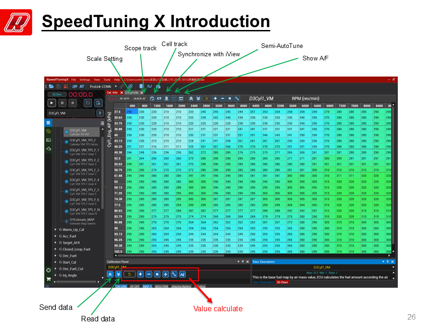Viewport: 442px width, 332px height.
Task: Open the Help menu
Action: (x=116, y=80)
